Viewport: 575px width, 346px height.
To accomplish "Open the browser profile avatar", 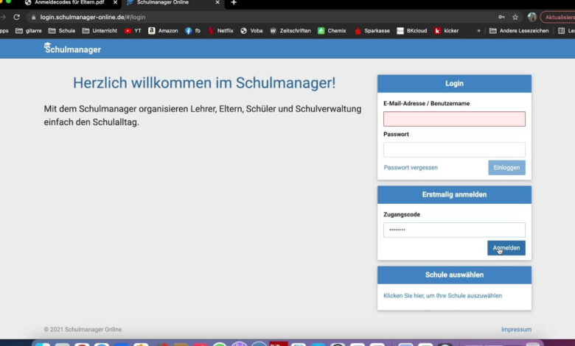I will click(532, 17).
